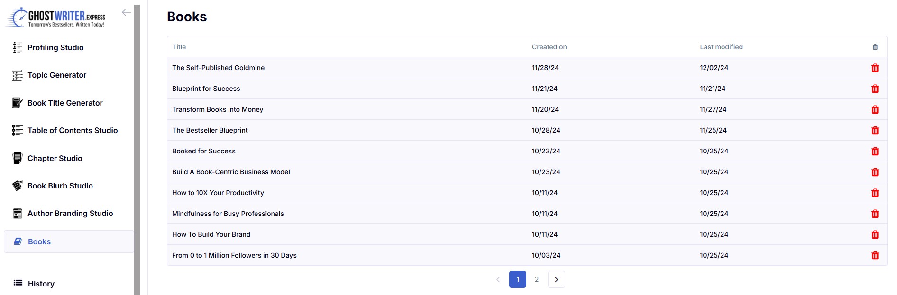Remove From 0 to 1 Million Followers book
The width and height of the screenshot is (897, 295).
875,255
